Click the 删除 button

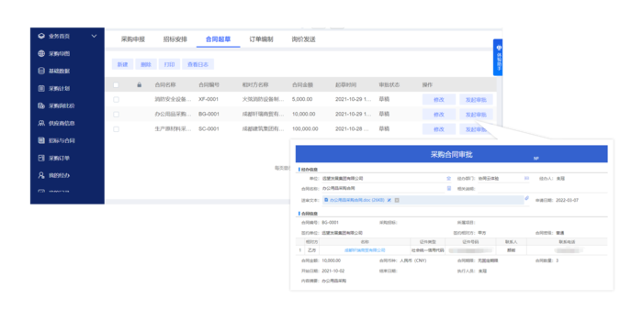click(146, 64)
